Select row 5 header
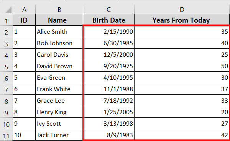This screenshot has height=141, width=230. [6, 66]
